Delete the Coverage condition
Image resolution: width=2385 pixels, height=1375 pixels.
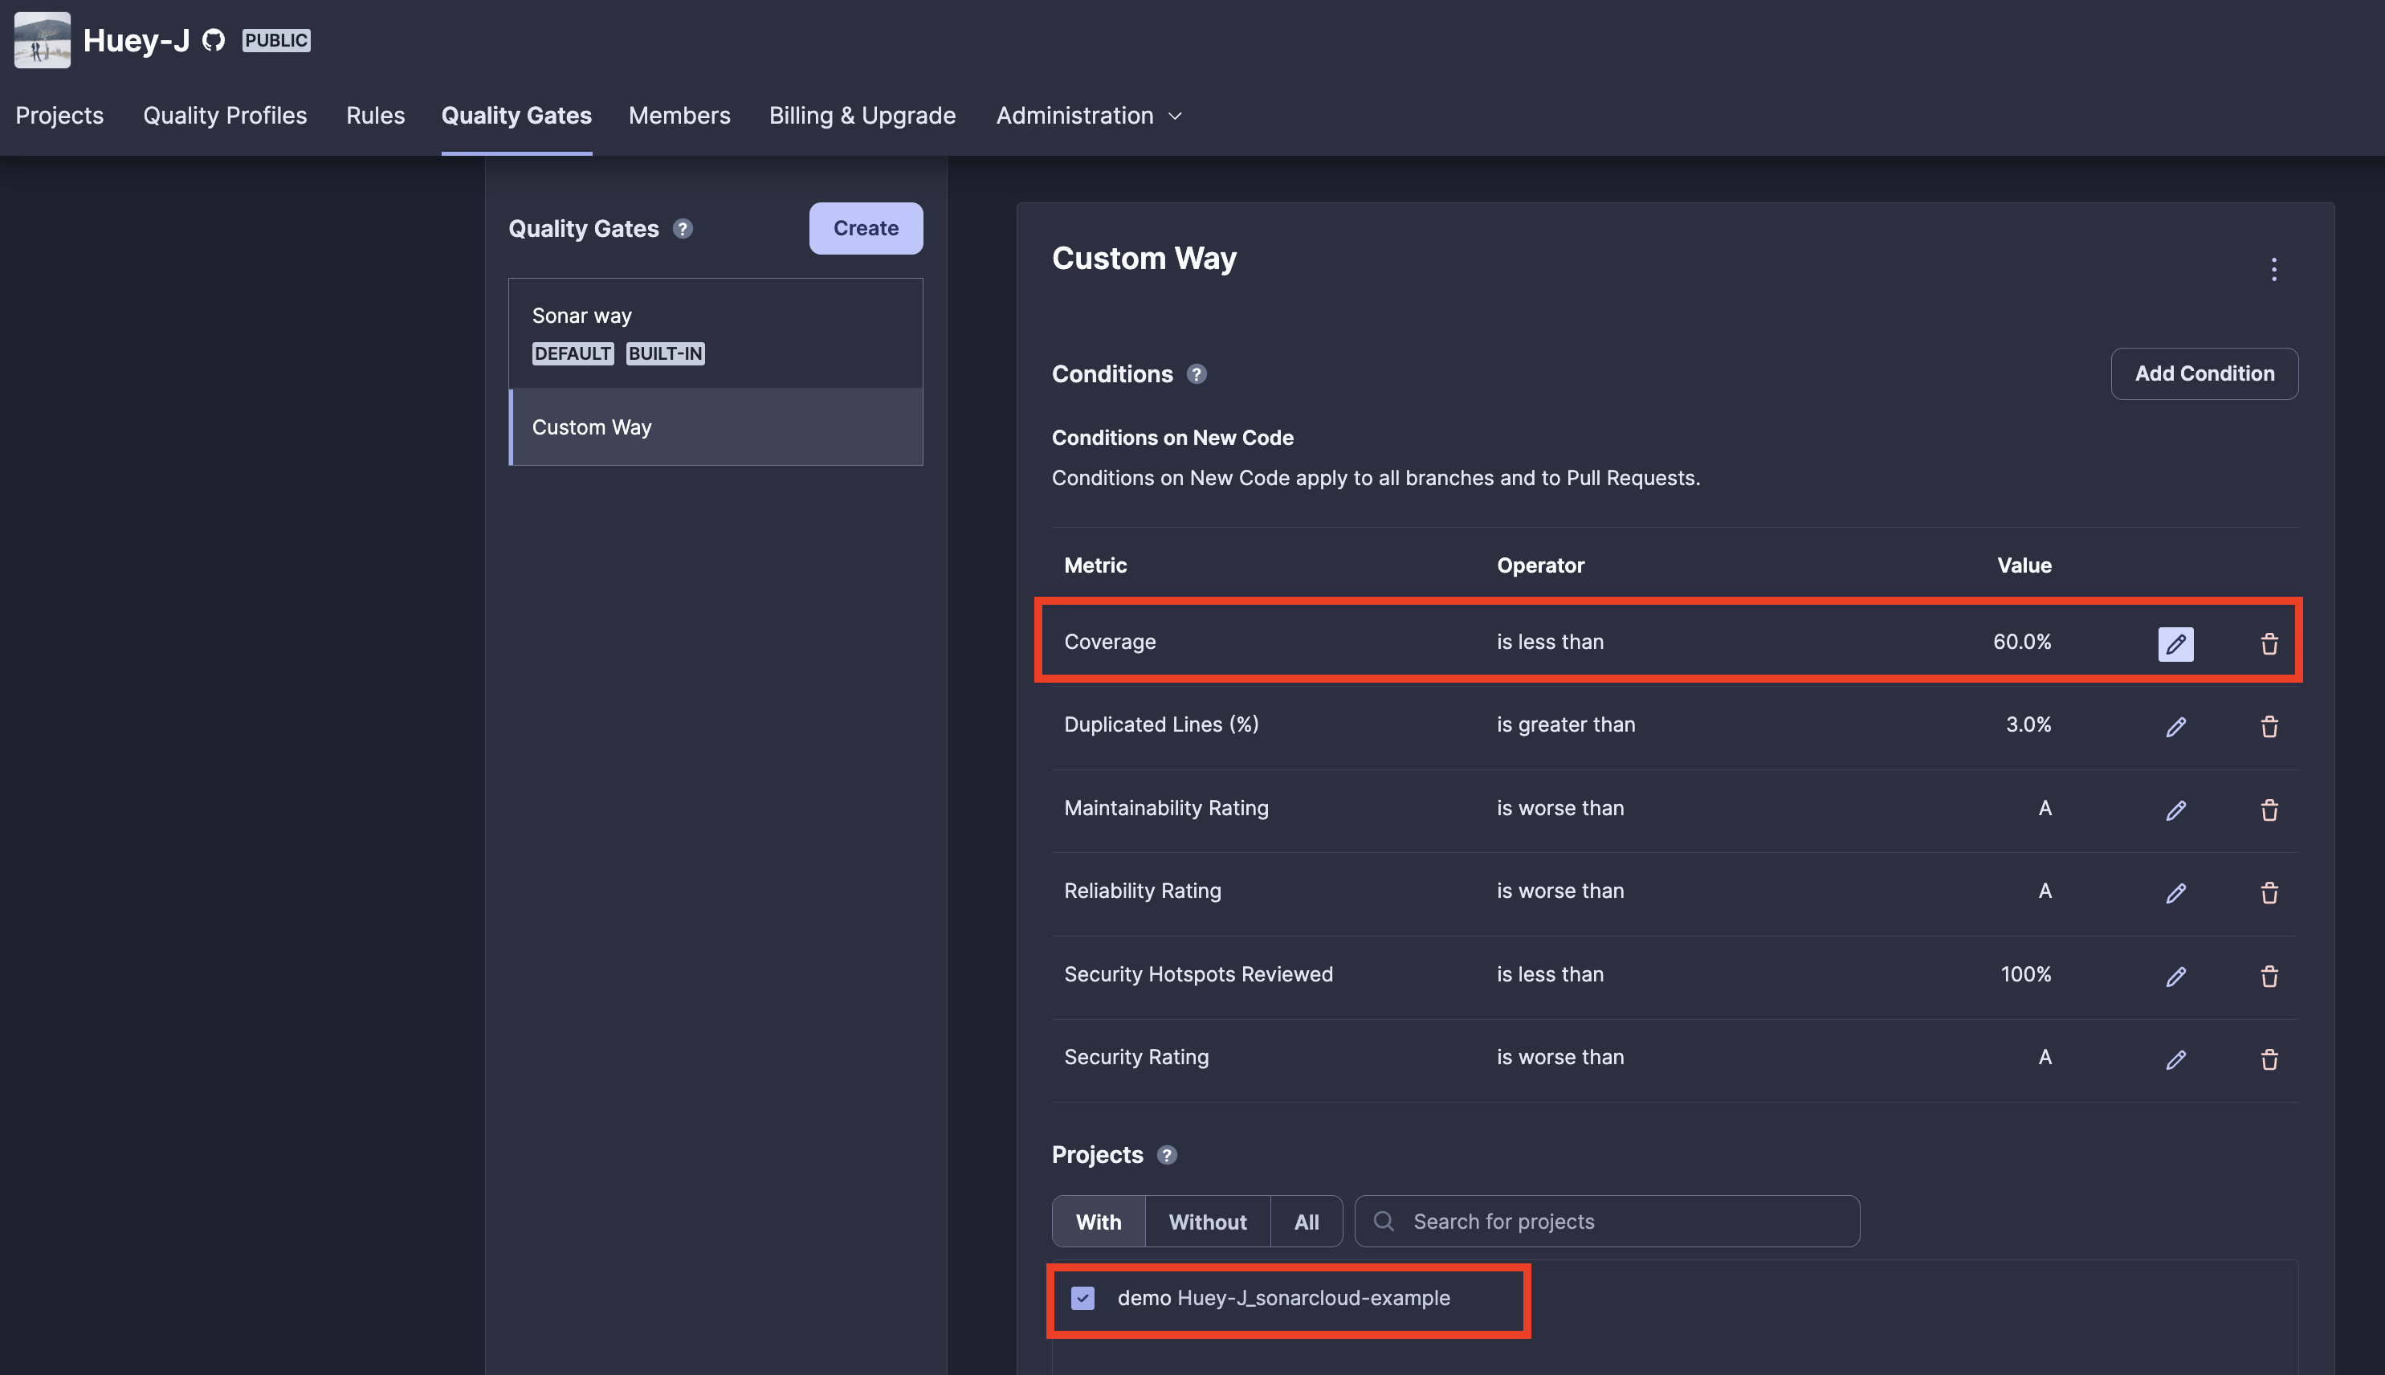pyautogui.click(x=2269, y=644)
